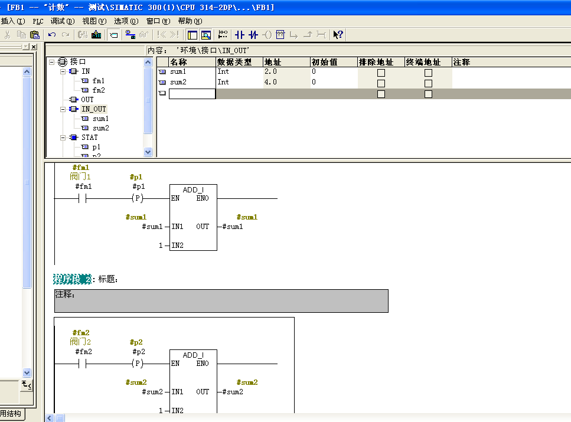Close the left overview panel

pyautogui.click(x=34, y=47)
